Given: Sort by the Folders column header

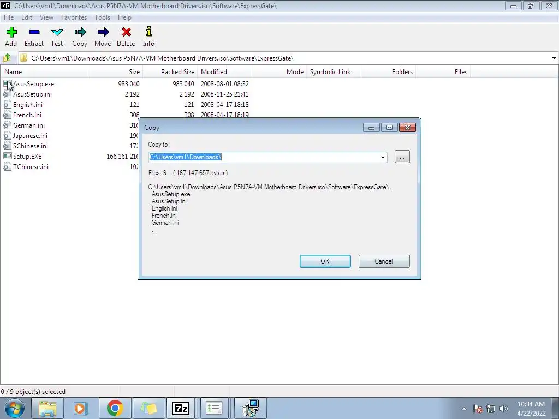Looking at the screenshot, I should click(388, 72).
